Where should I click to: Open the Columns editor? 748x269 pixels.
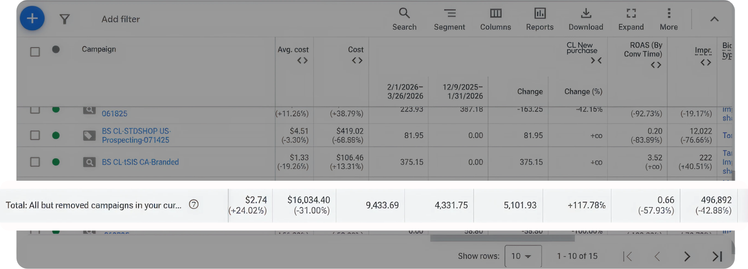tap(496, 19)
